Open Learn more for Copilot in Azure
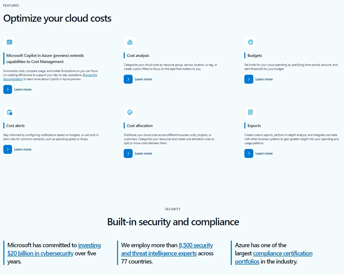Viewport: 344px width, 275px height. point(23,90)
